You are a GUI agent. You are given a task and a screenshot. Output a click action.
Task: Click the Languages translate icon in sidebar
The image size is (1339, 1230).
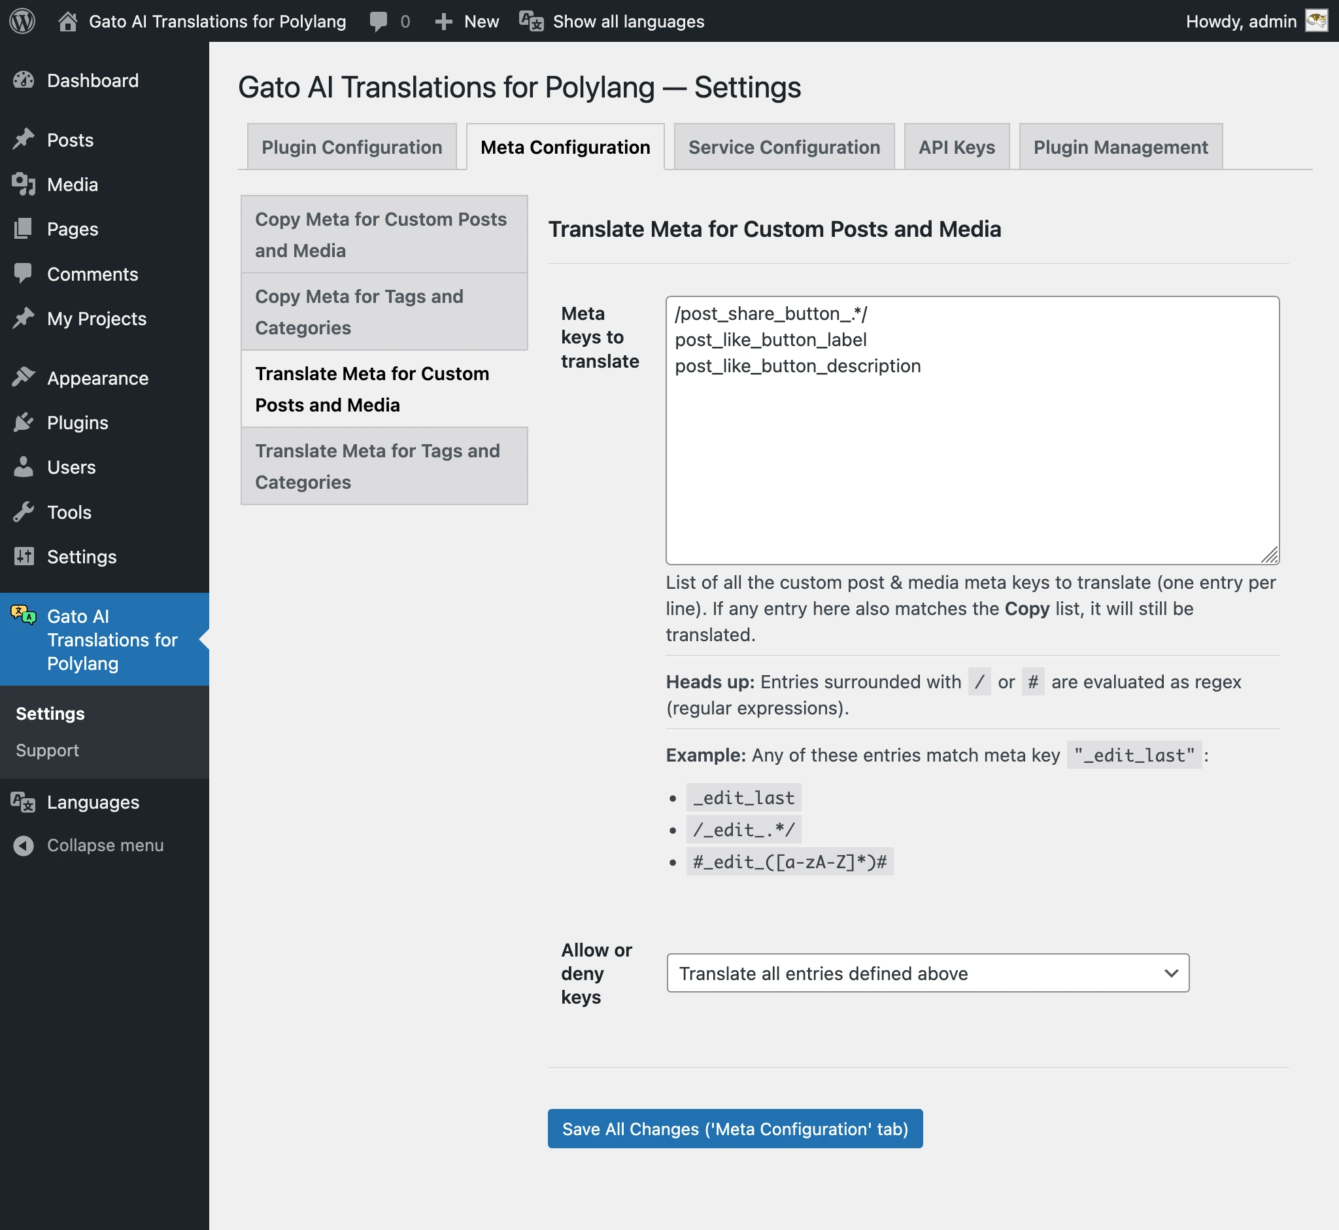[x=24, y=802]
